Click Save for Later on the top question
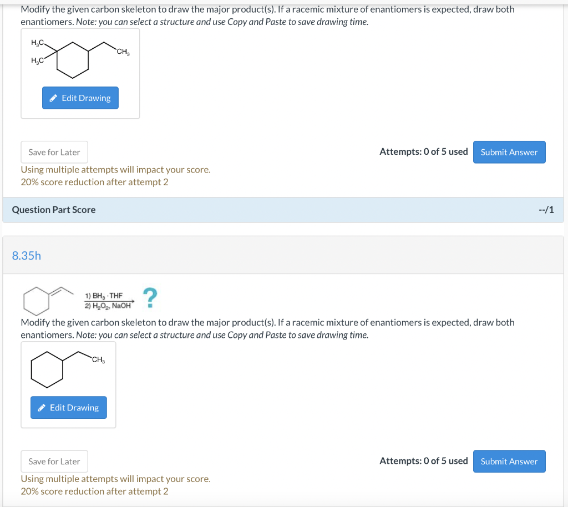 54,151
